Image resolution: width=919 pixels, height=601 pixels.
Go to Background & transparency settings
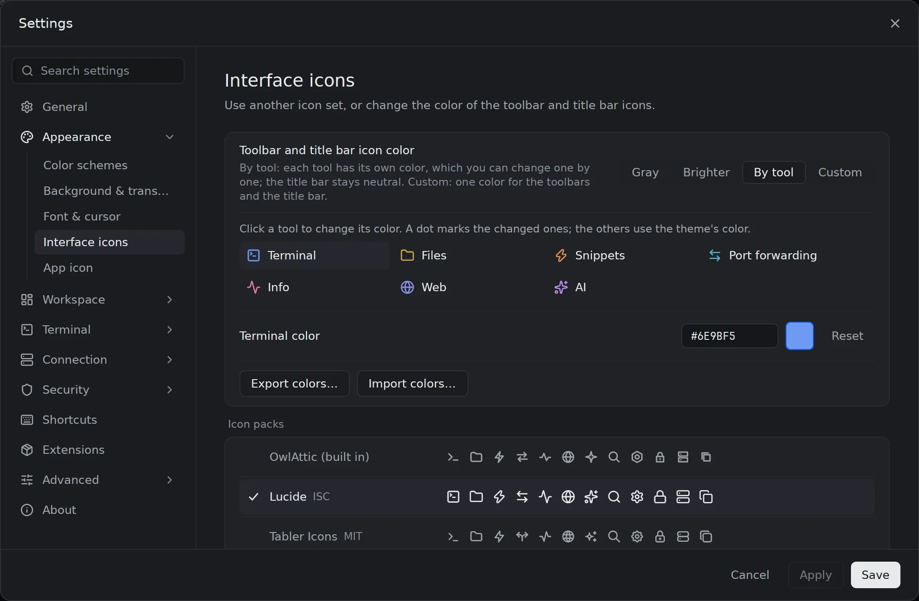[109, 191]
